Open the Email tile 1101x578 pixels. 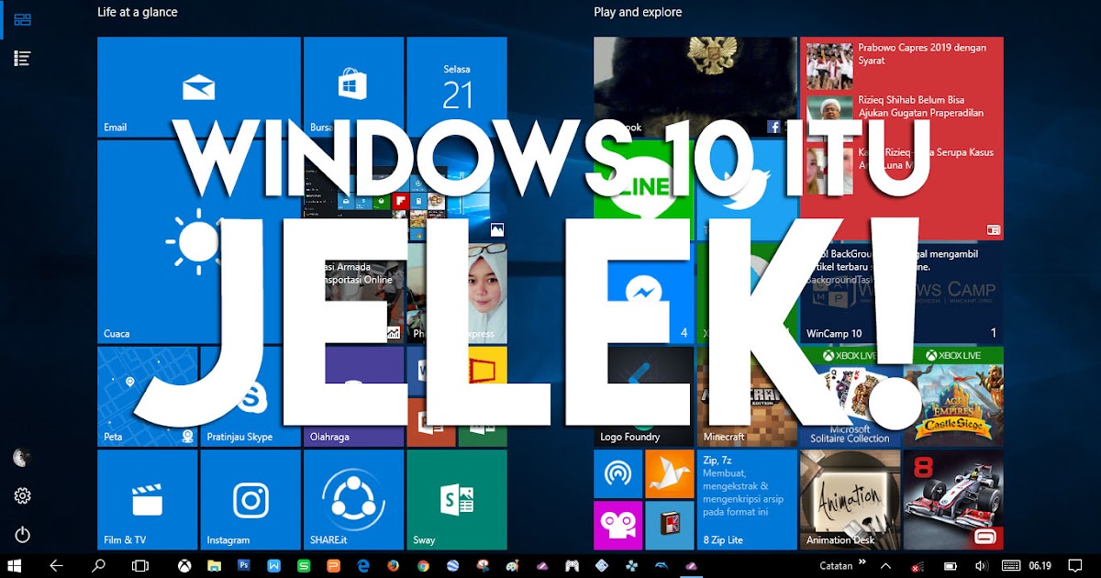[x=199, y=87]
